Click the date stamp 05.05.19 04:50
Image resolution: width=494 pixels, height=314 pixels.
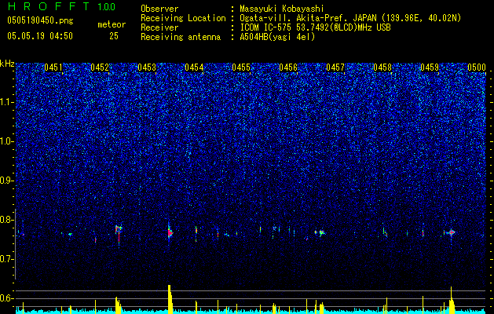(40, 36)
